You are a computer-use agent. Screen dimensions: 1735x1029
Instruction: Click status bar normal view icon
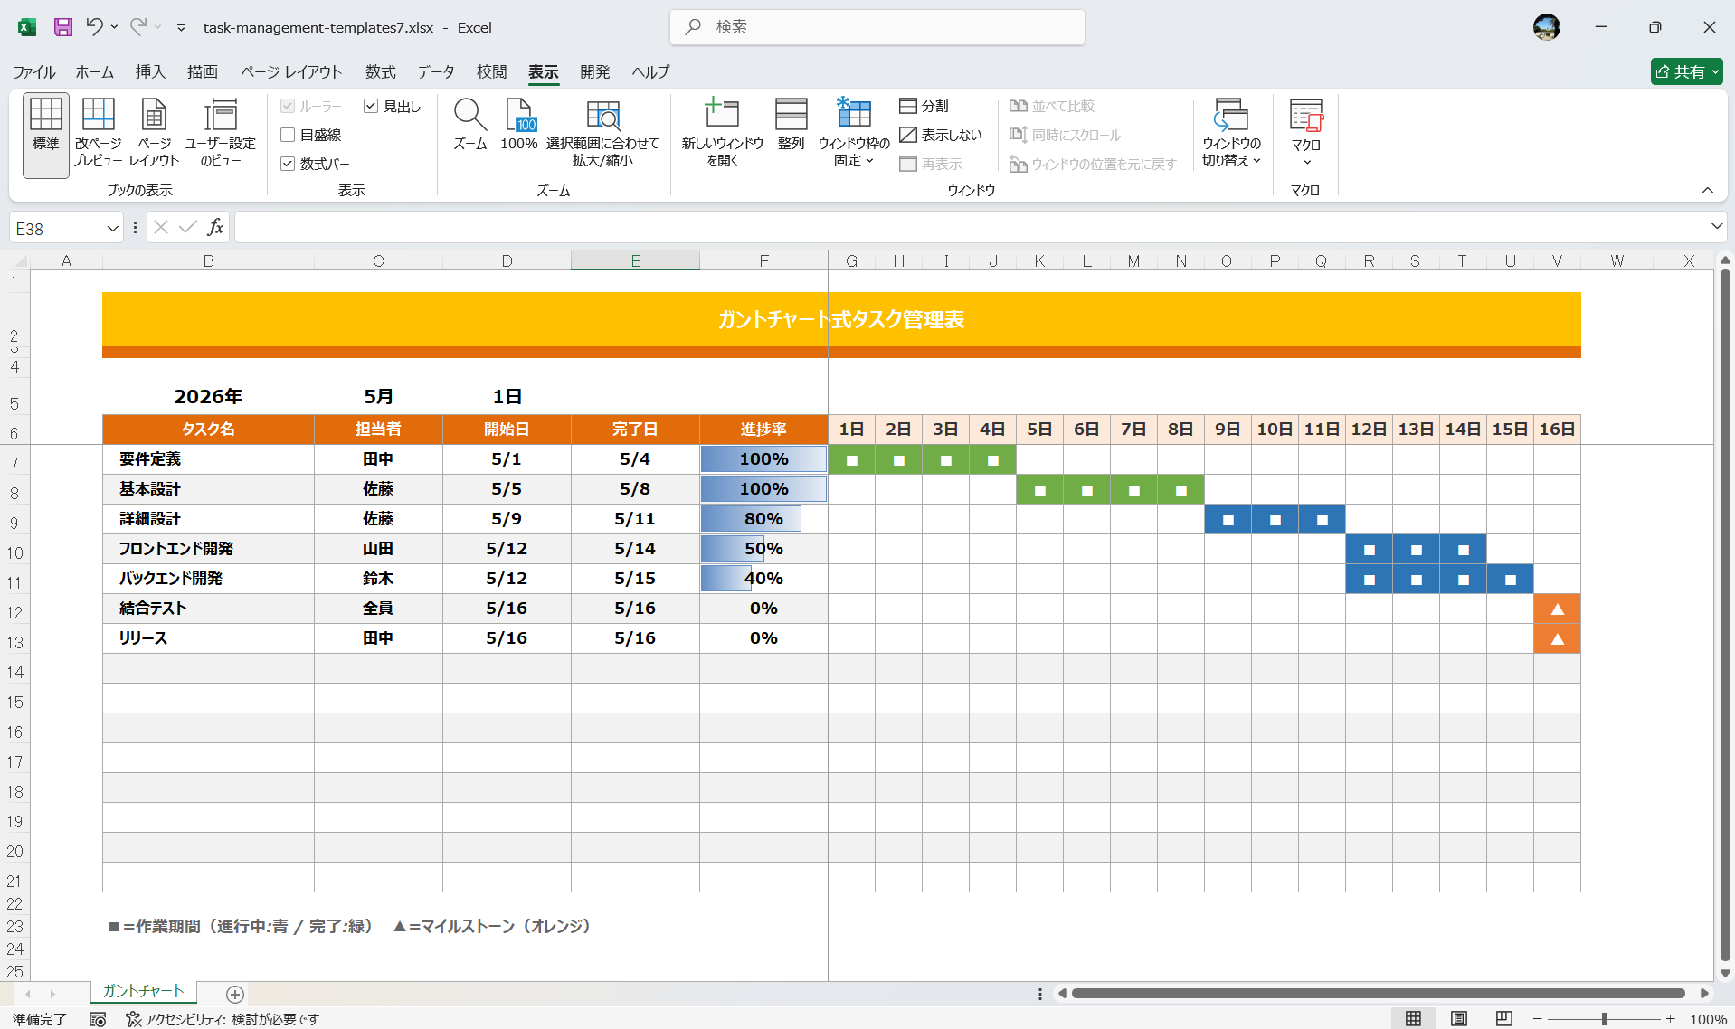pyautogui.click(x=1413, y=1019)
